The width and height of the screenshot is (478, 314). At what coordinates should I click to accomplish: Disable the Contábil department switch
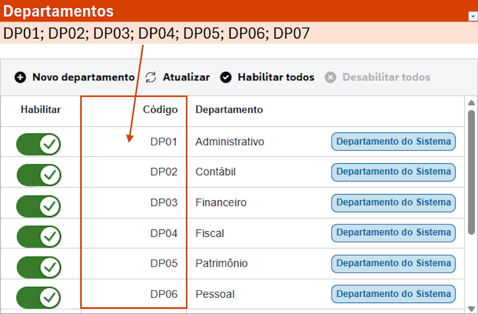39,175
